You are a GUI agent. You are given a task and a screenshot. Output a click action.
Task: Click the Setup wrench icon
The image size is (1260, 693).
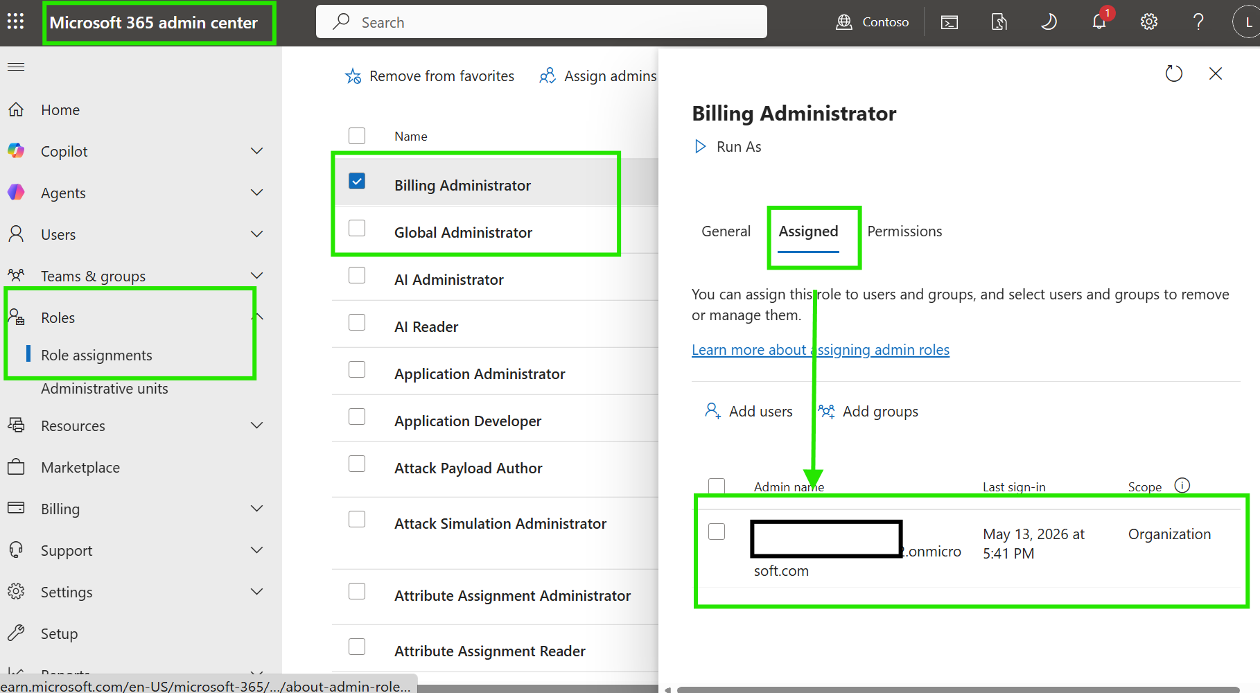16,633
